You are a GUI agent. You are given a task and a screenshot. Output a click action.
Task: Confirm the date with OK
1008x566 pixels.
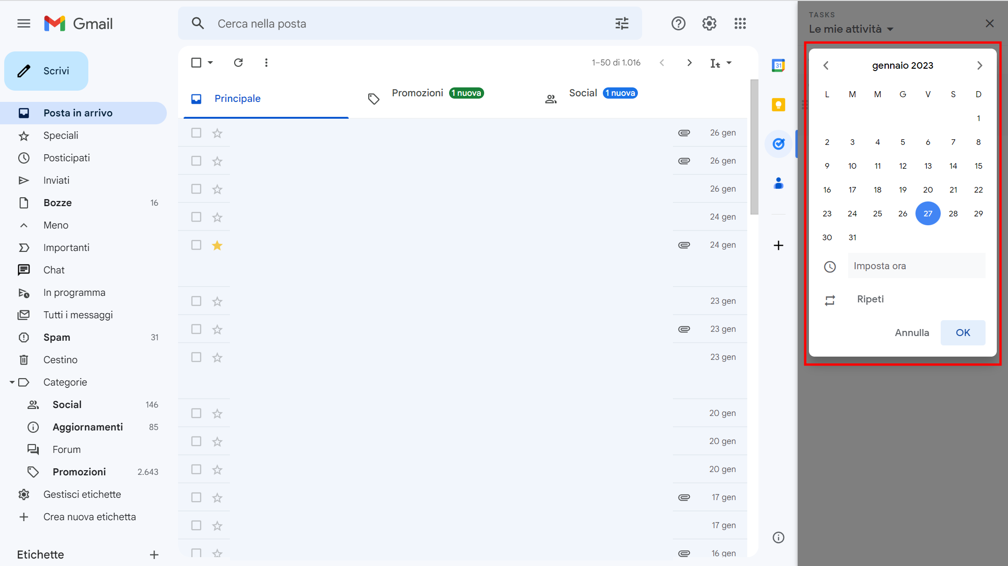click(x=963, y=332)
